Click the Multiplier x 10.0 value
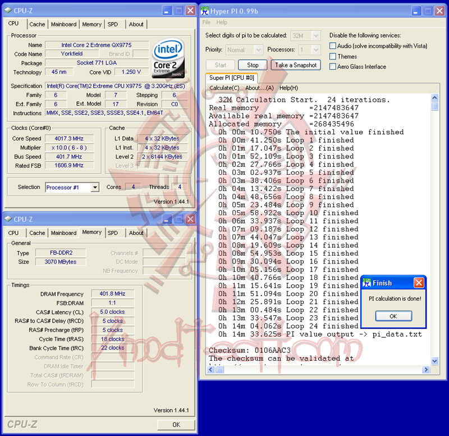Screen dimensions: 449x436 click(x=69, y=148)
